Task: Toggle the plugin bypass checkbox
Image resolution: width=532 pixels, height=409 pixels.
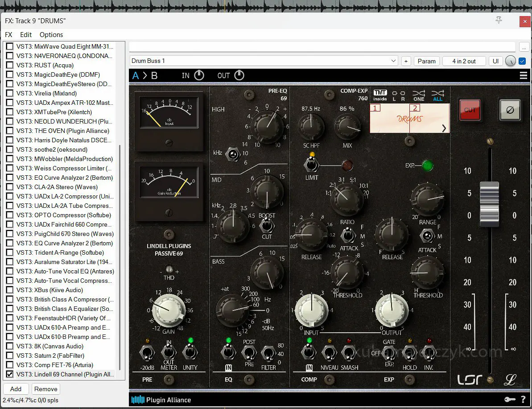Action: [522, 61]
